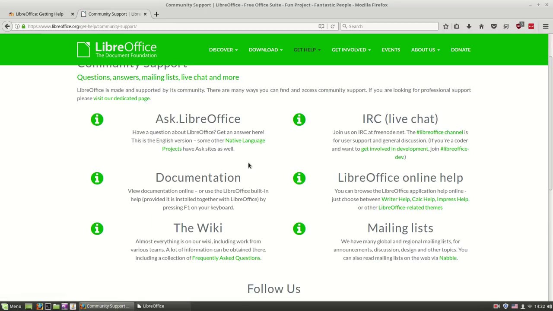Click the 14:32 clock in the tray
The image size is (553, 311).
point(540,306)
